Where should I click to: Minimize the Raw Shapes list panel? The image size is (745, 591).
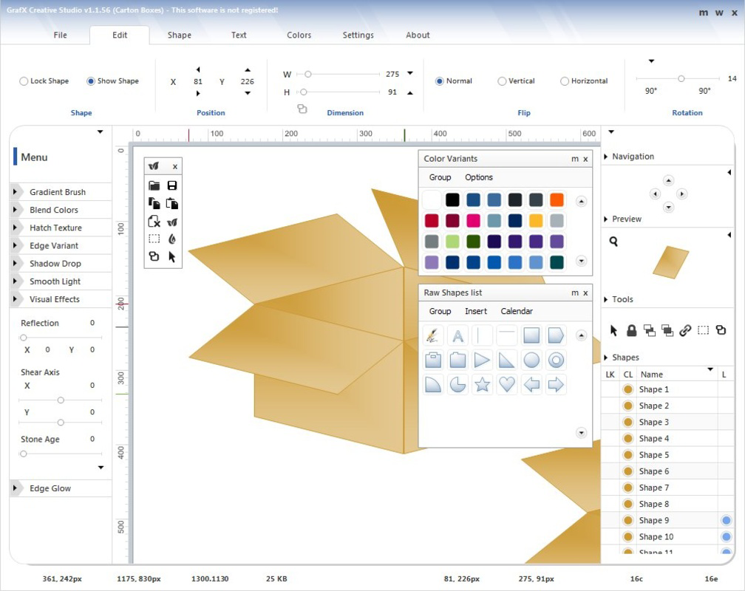[575, 293]
